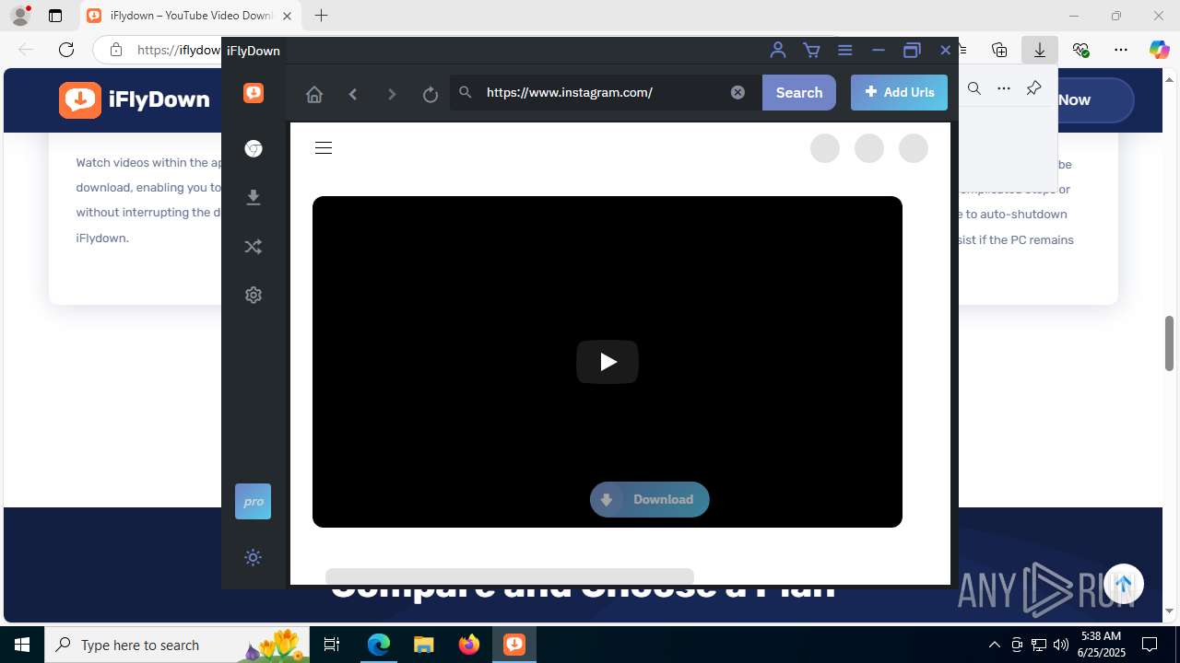Open File Explorer from the taskbar
The height and width of the screenshot is (663, 1180).
pos(423,645)
